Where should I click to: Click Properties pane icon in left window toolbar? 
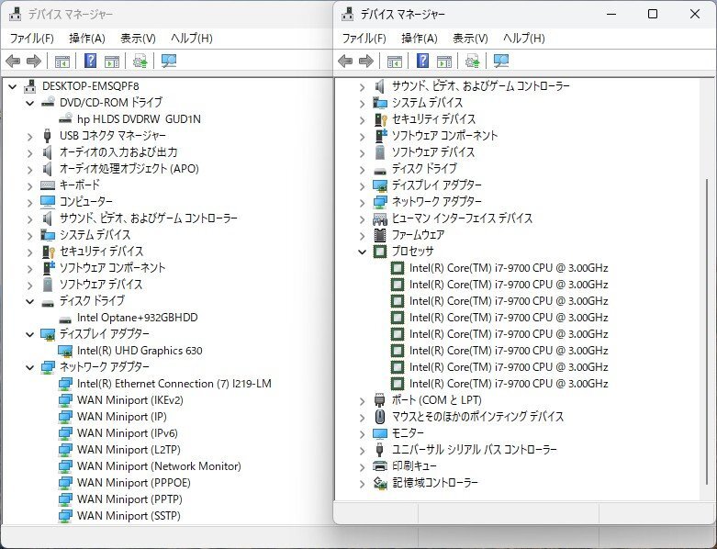(x=112, y=61)
